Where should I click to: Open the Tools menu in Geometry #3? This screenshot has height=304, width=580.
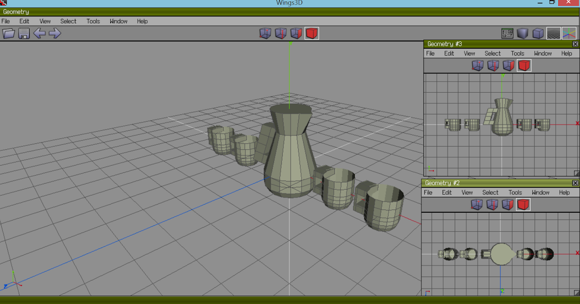tap(517, 53)
